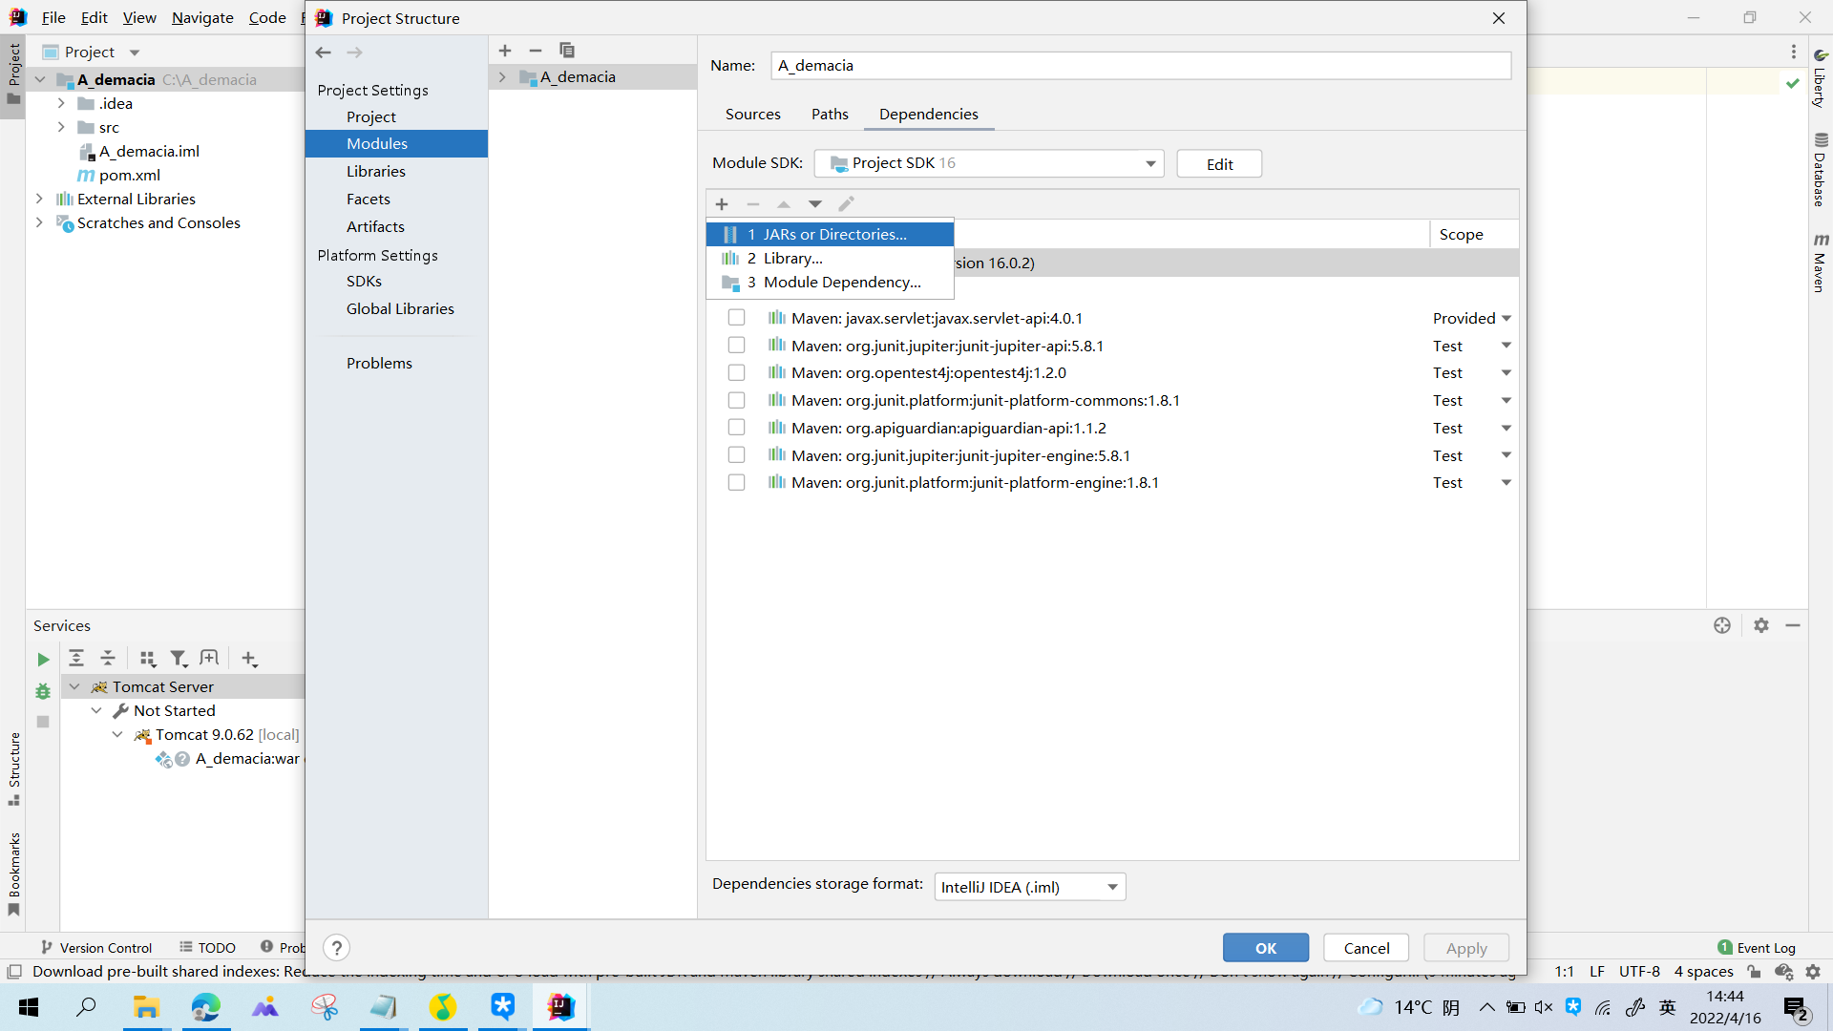Collapse all services icon
The height and width of the screenshot is (1031, 1833).
[108, 659]
